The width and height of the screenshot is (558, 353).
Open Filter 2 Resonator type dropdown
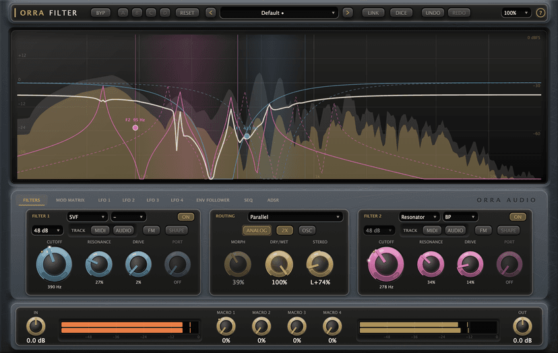419,217
